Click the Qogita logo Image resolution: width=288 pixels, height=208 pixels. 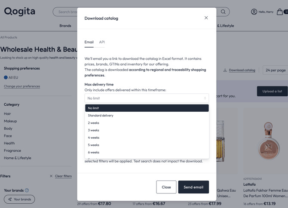20,12
